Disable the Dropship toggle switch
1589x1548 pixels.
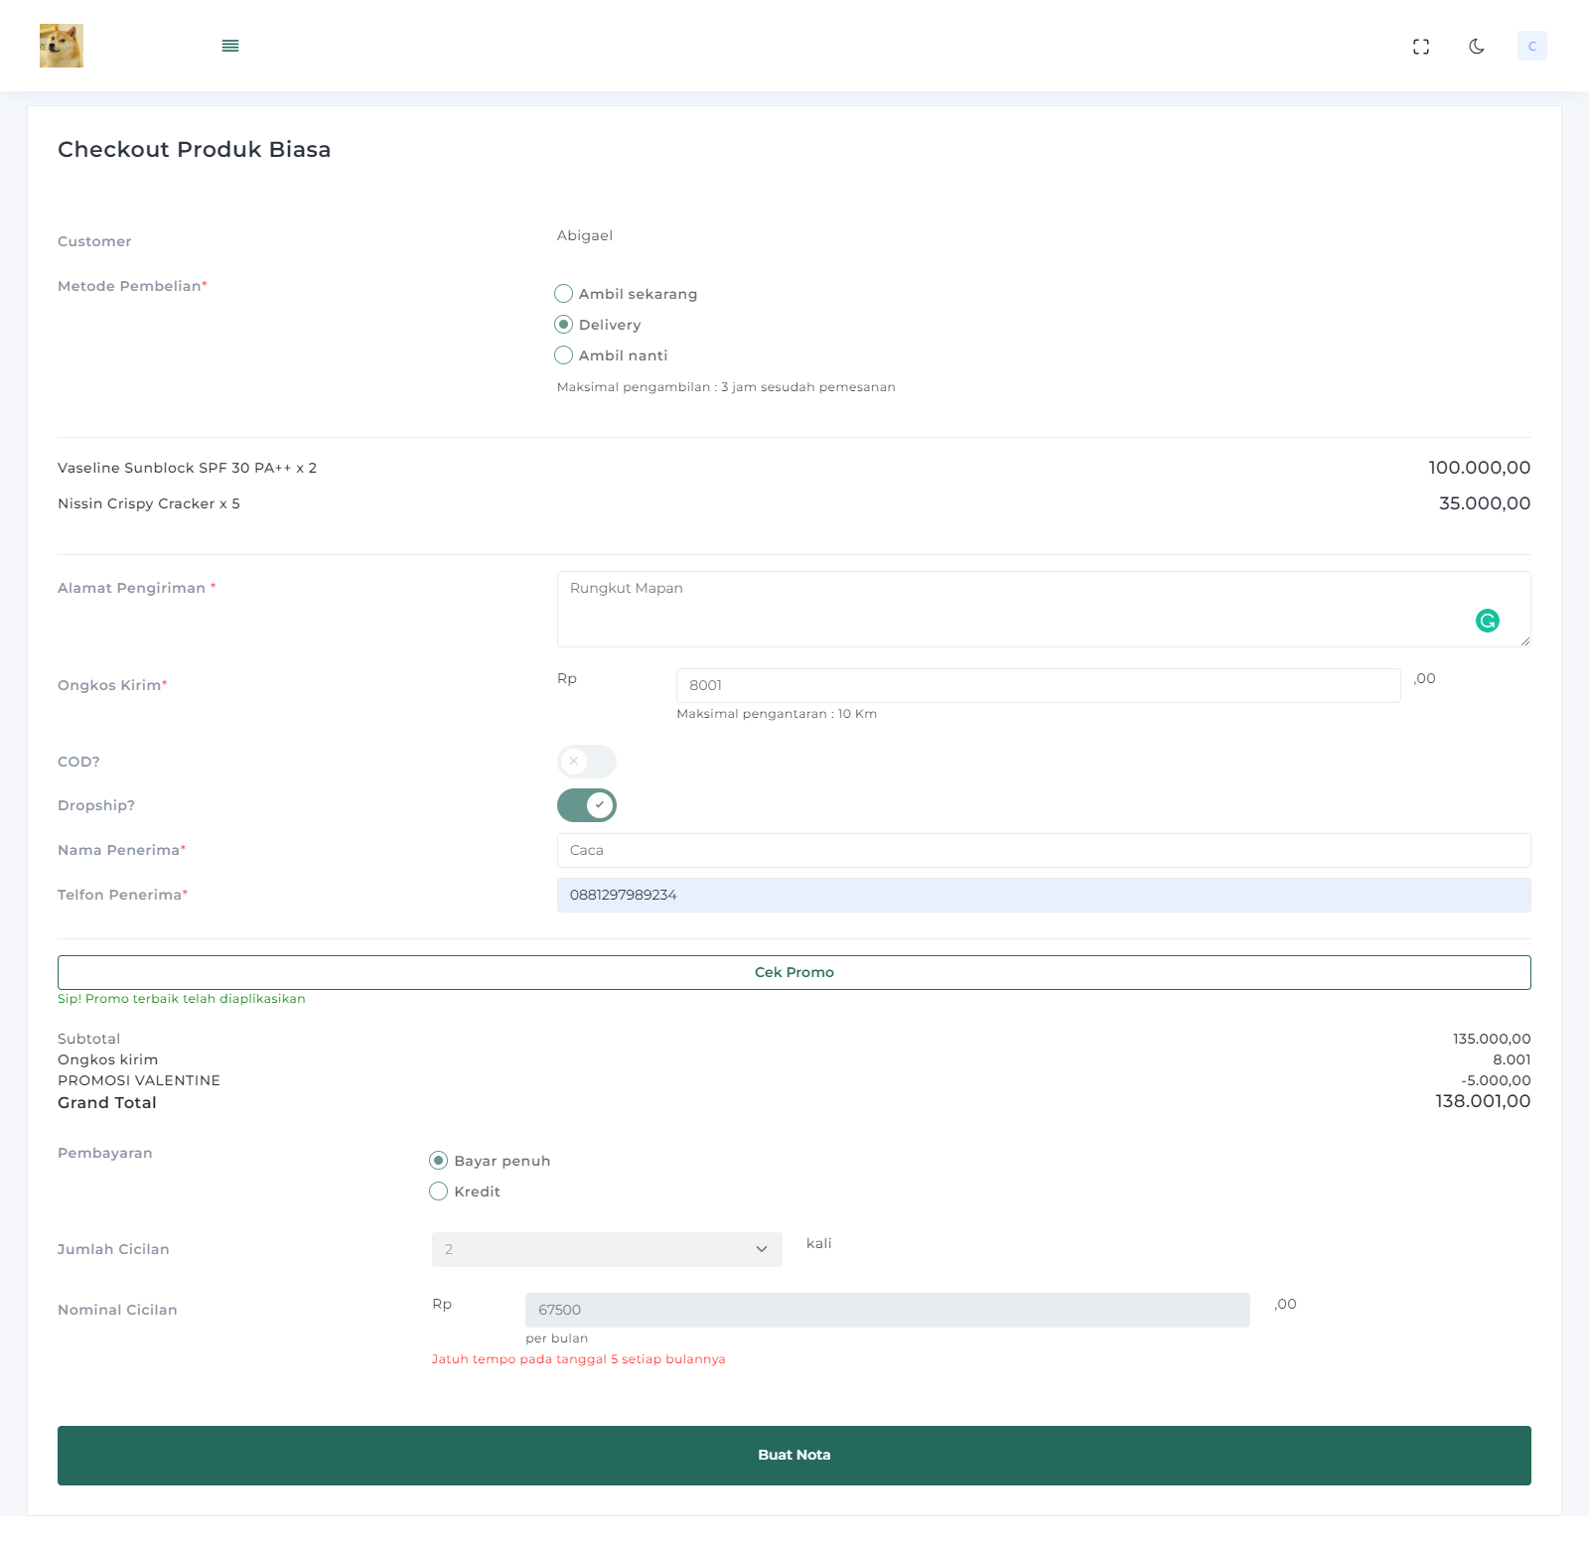point(586,805)
